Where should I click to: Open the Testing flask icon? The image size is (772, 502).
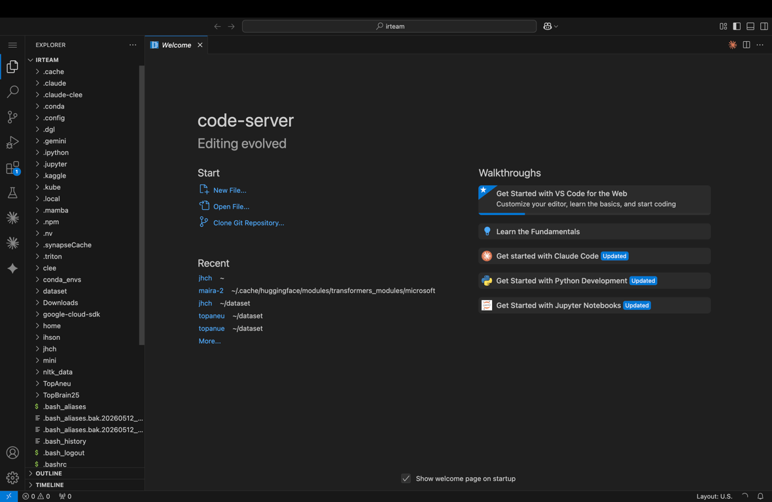[12, 193]
